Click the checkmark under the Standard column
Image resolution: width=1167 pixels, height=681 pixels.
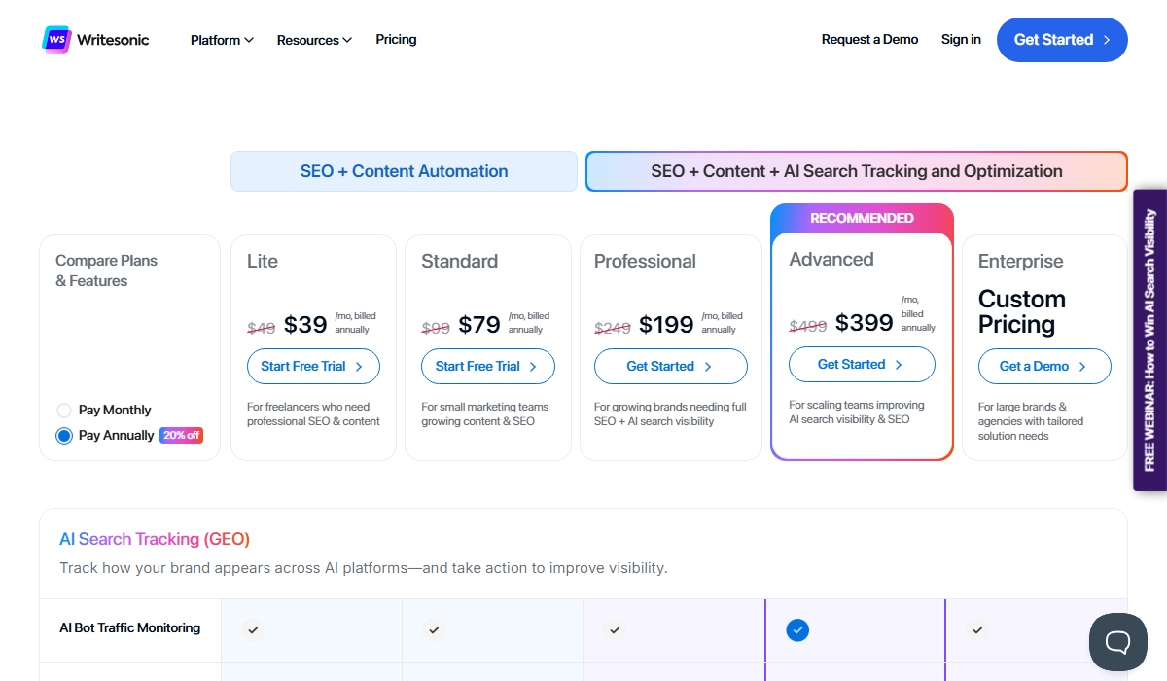pos(434,630)
